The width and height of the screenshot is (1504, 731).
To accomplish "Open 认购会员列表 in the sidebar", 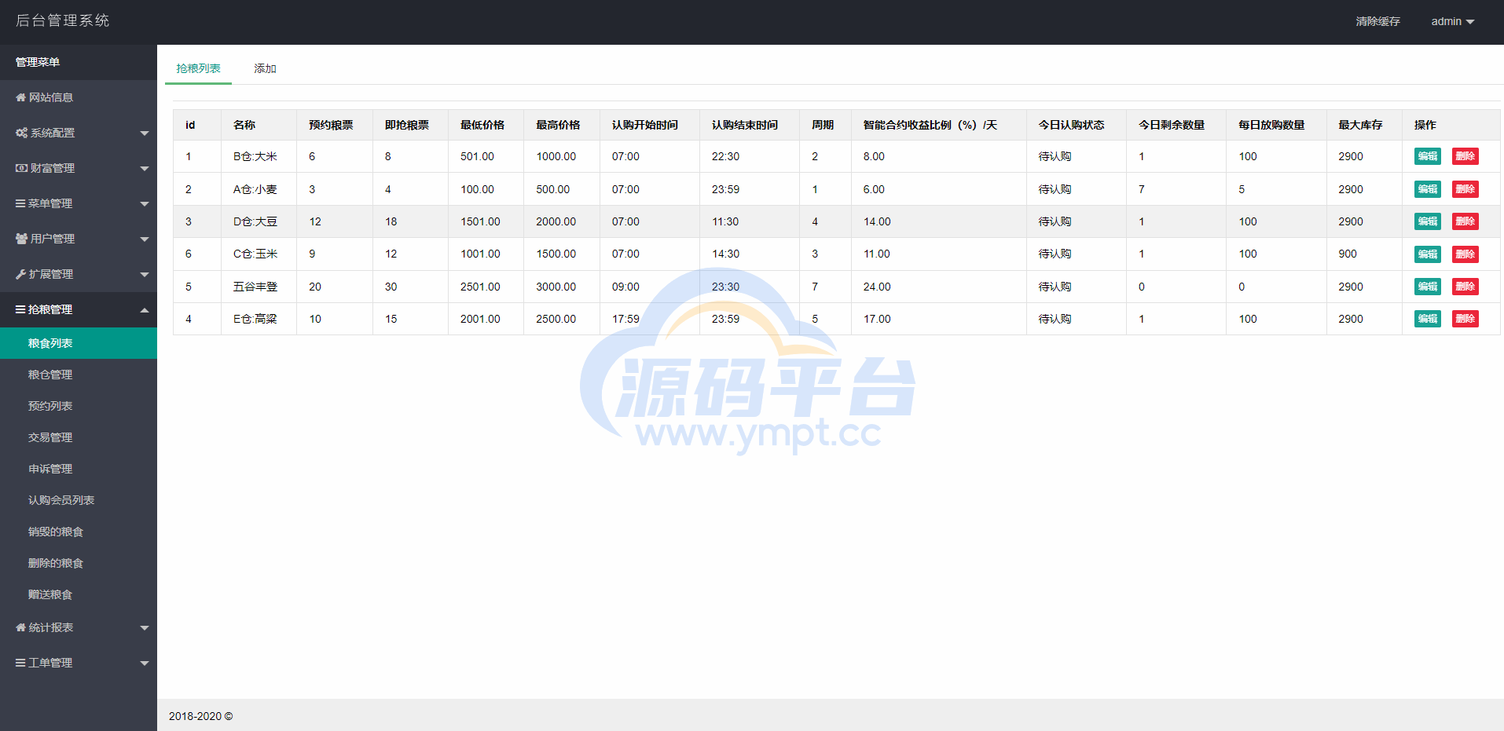I will (79, 500).
